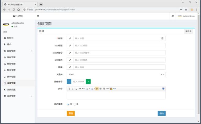
Task: Center-align text in the editor toolbar
Action: point(100,89)
